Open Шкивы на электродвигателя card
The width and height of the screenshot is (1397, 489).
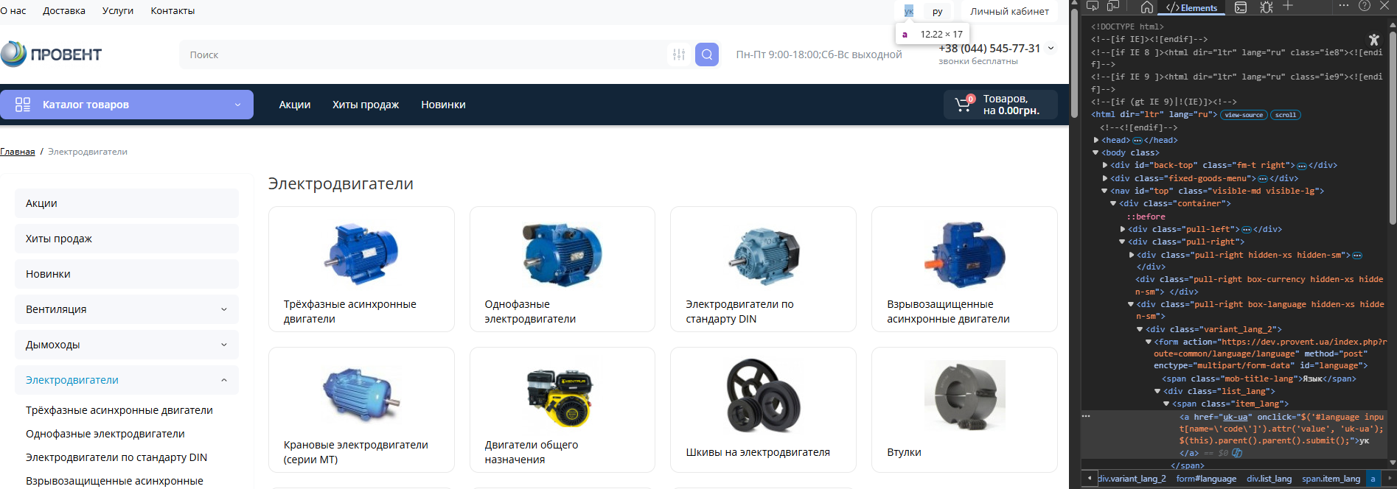tap(763, 409)
